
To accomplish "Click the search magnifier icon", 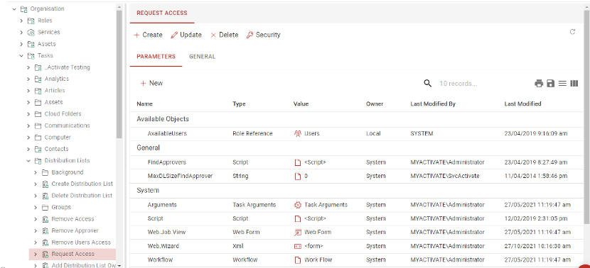I will point(427,84).
